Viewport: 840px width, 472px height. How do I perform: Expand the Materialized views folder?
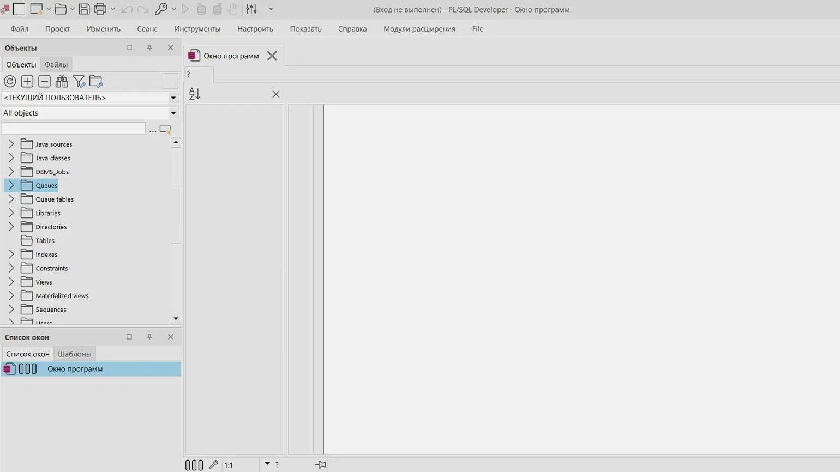coord(11,295)
